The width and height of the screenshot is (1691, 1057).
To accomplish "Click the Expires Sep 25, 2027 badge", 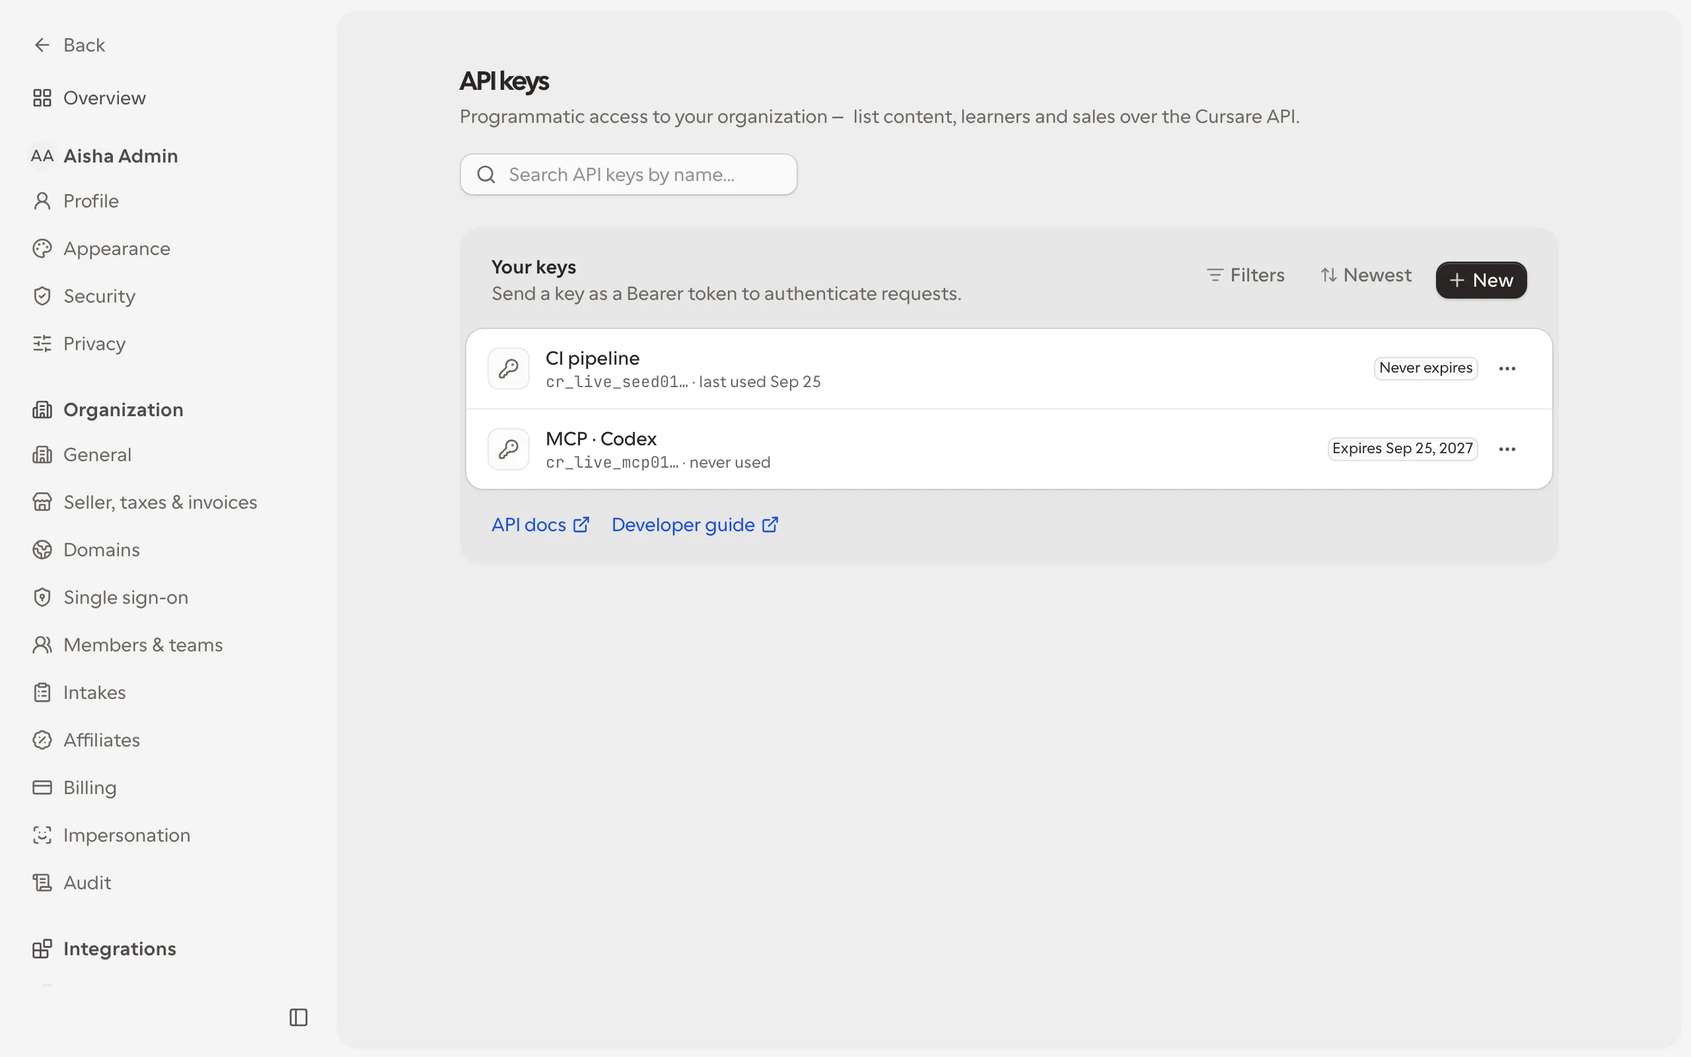I will [1402, 449].
